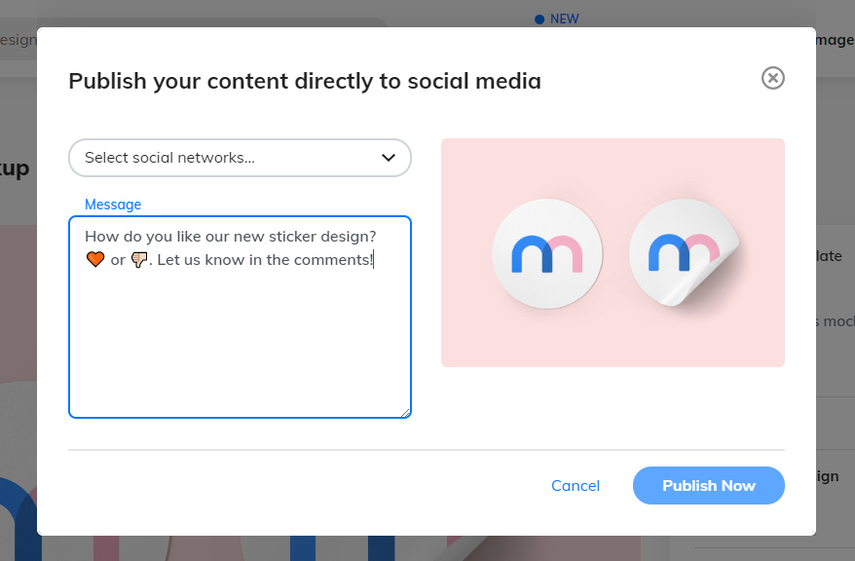Screen dimensions: 855x561
Task: Close the publish dialog with X icon
Action: (x=772, y=78)
